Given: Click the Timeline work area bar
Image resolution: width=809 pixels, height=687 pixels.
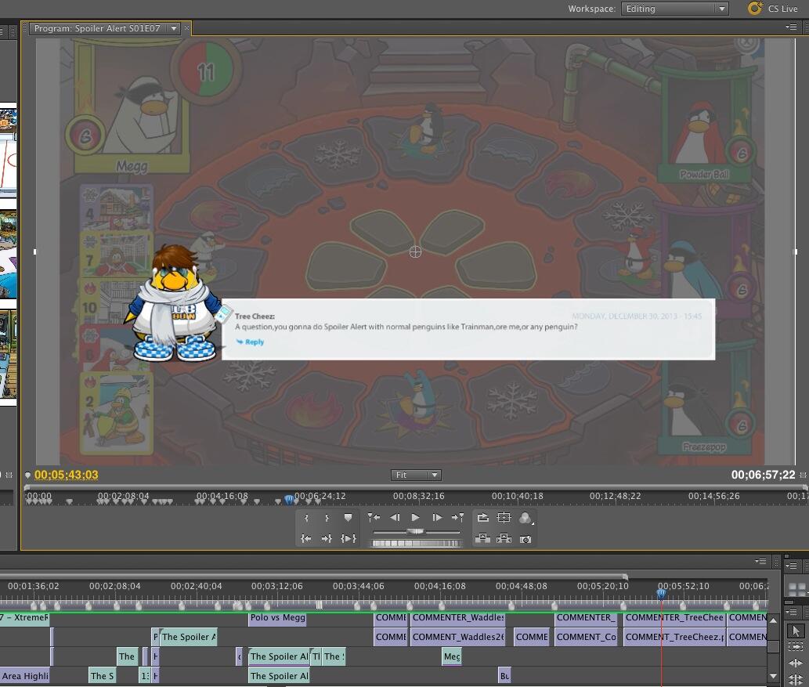Looking at the screenshot, I should pyautogui.click(x=314, y=576).
